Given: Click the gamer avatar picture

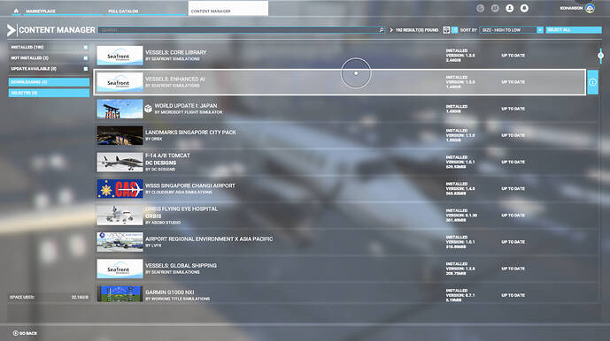Looking at the screenshot, I should pyautogui.click(x=590, y=8).
